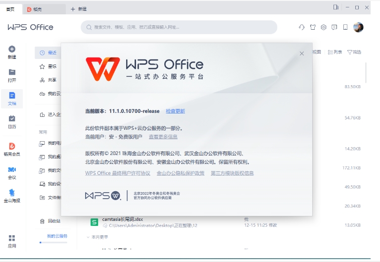The height and width of the screenshot is (262, 380).
Task: Click the 新建 new tab button
Action: point(79,9)
